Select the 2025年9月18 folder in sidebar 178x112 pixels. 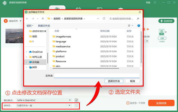[x=37, y=31]
